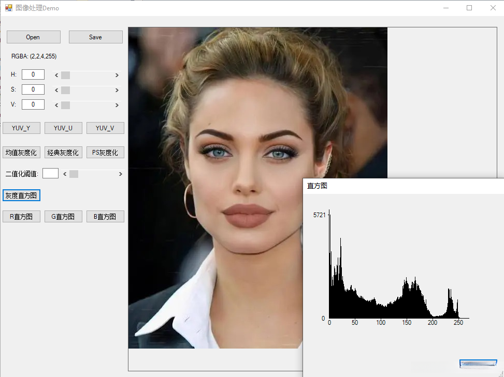Apply 经典灰度化 grayscale conversion
This screenshot has height=377, width=504.
pos(63,153)
